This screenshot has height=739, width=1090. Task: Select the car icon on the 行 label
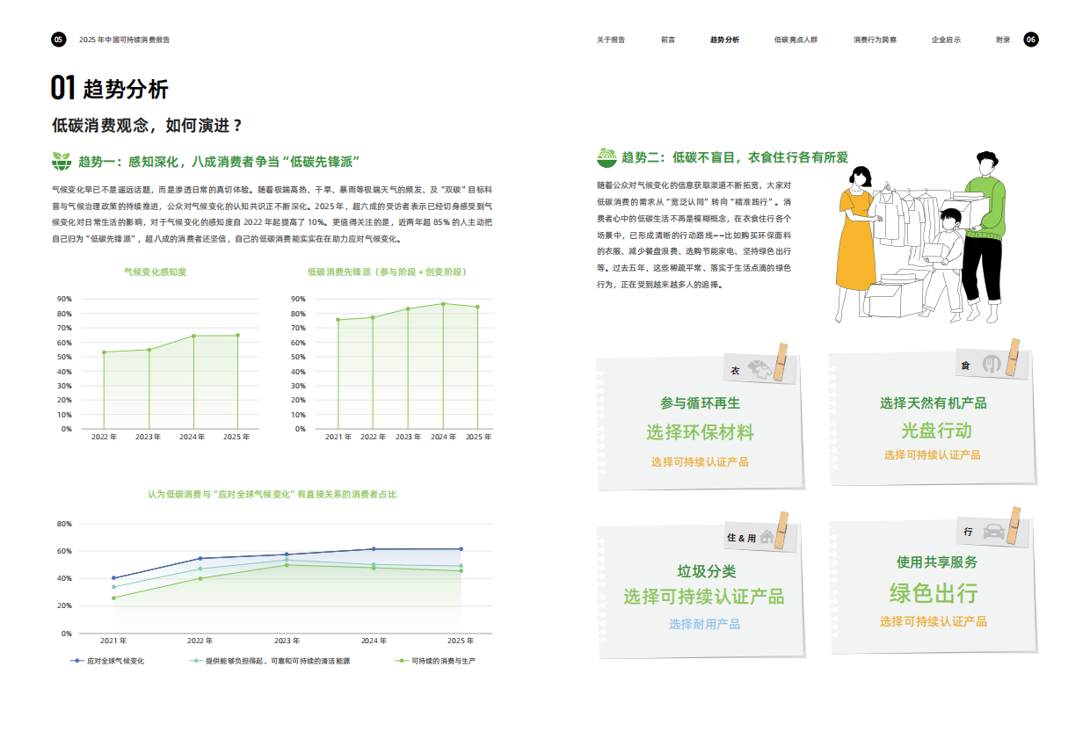click(x=994, y=533)
